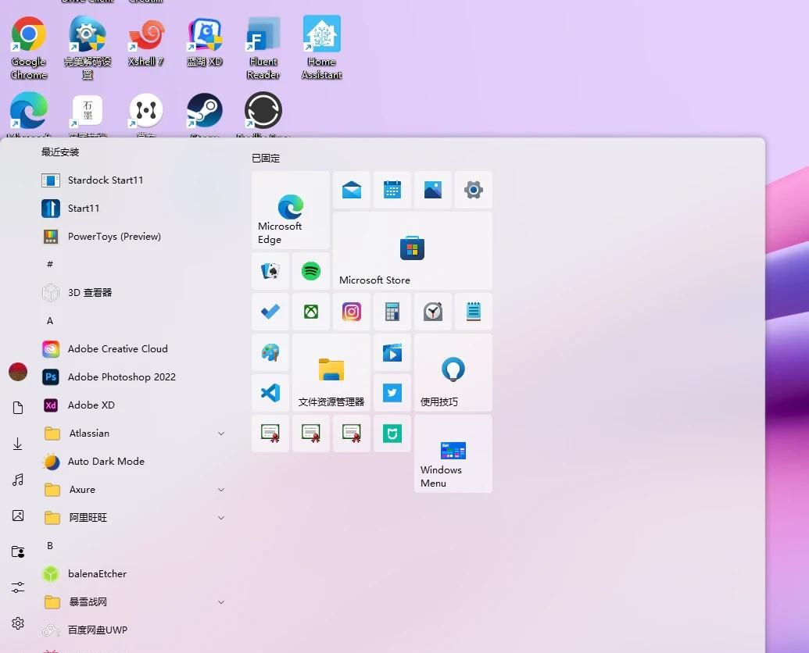Open the Calculator tile

pos(392,312)
